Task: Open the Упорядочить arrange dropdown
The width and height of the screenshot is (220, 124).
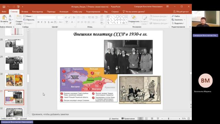Action: click(134, 19)
